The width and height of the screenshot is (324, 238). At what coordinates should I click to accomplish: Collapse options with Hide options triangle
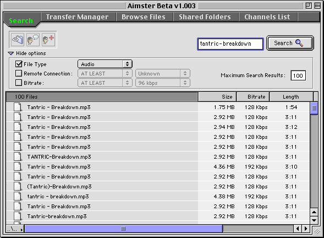tap(11, 53)
